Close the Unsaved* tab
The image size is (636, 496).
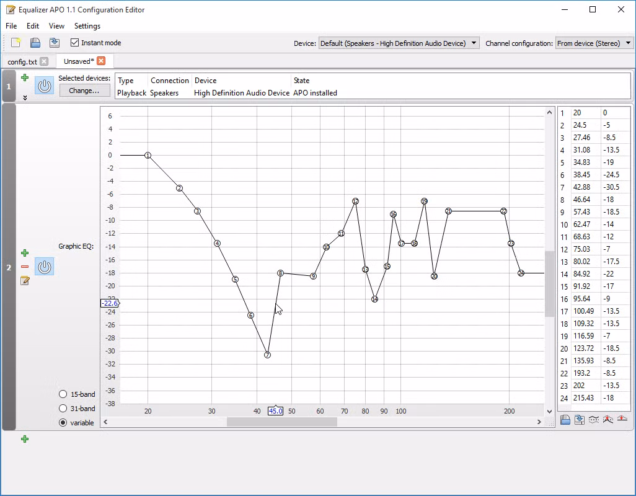coord(101,61)
